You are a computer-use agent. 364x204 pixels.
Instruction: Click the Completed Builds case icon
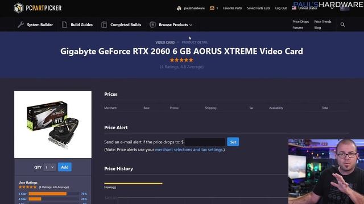104,24
